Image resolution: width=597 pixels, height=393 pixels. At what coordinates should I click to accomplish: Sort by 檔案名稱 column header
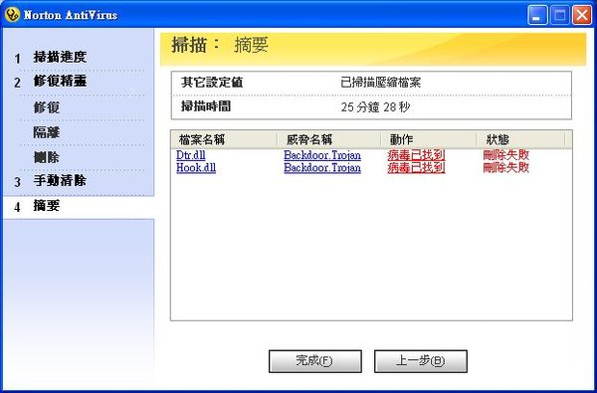point(224,139)
